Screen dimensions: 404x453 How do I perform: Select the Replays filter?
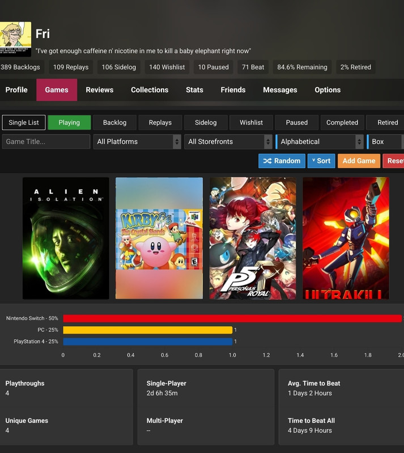coord(160,122)
